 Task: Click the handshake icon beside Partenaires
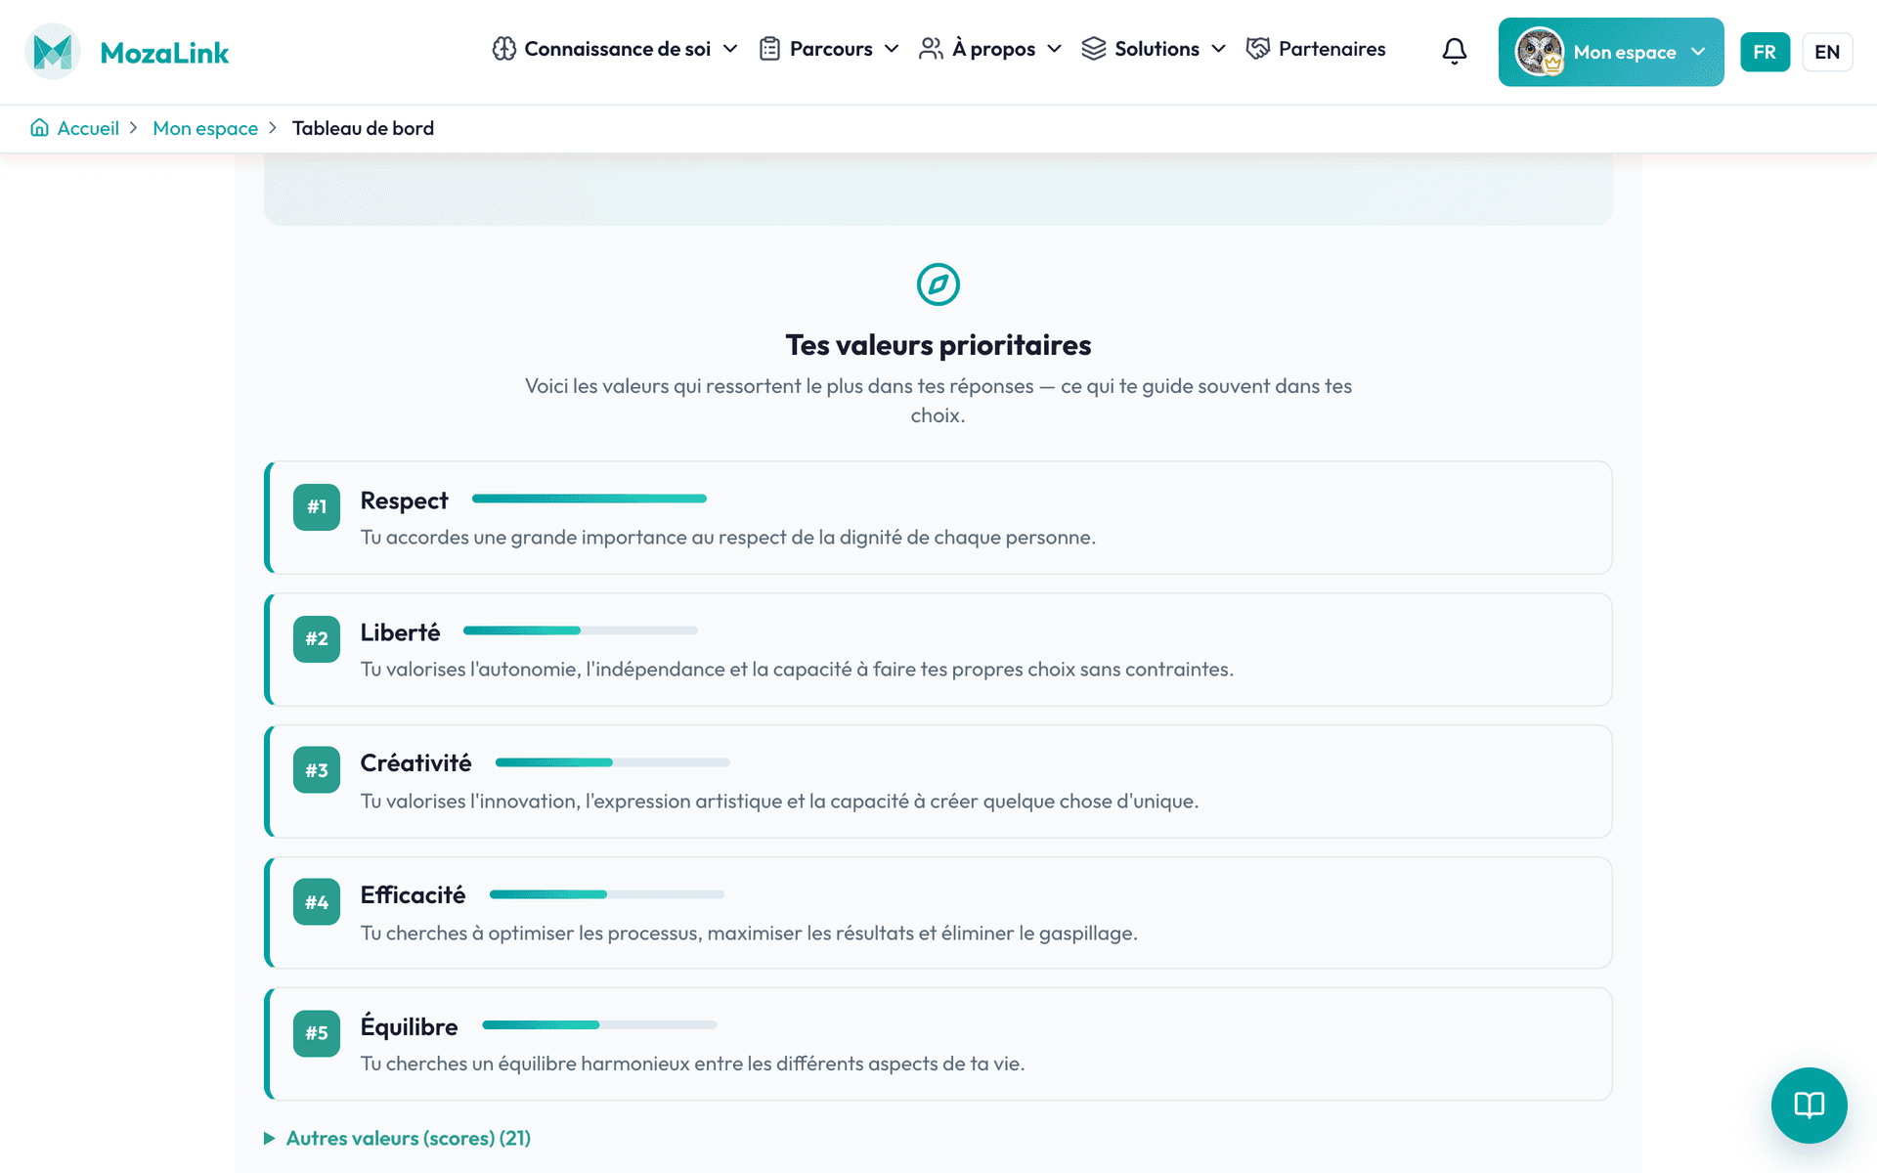[x=1258, y=49]
